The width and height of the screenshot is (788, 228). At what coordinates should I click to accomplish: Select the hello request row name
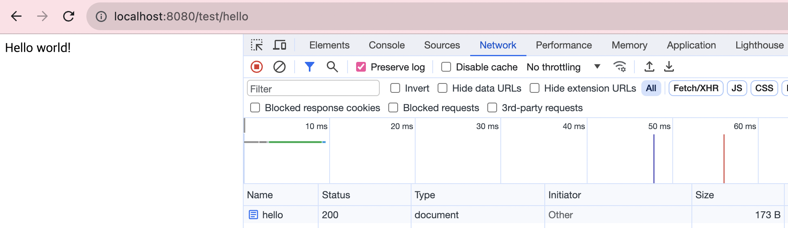(273, 215)
